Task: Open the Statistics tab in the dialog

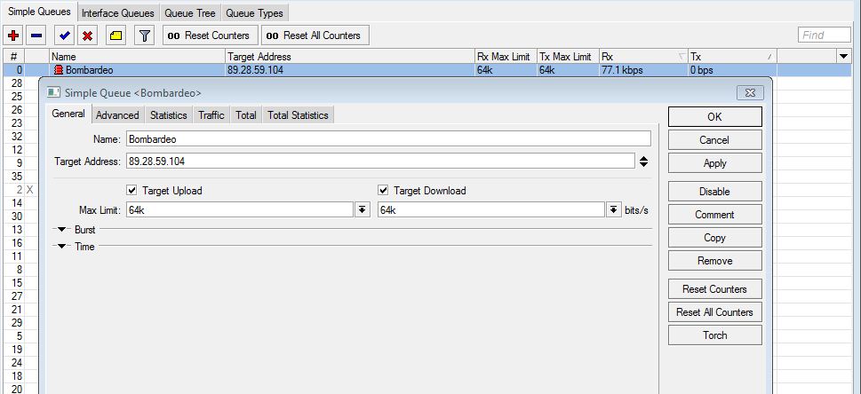Action: click(169, 115)
